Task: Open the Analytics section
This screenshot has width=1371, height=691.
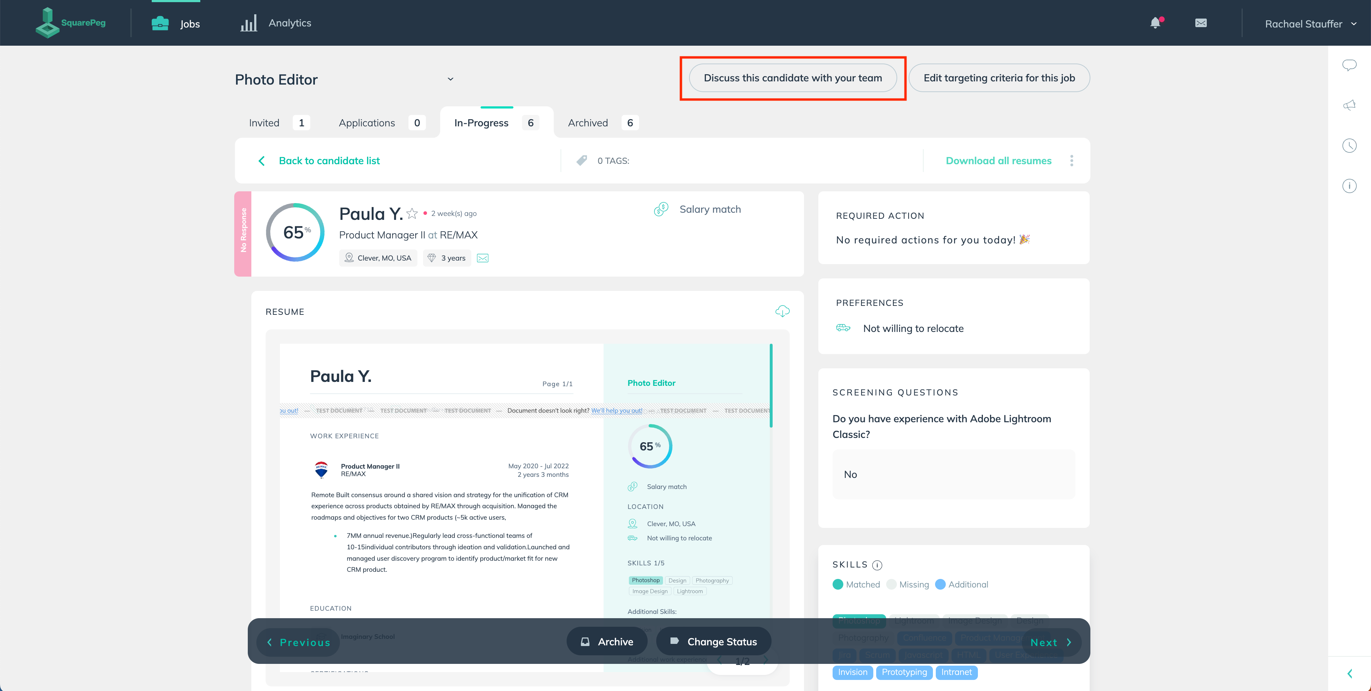Action: (x=276, y=23)
